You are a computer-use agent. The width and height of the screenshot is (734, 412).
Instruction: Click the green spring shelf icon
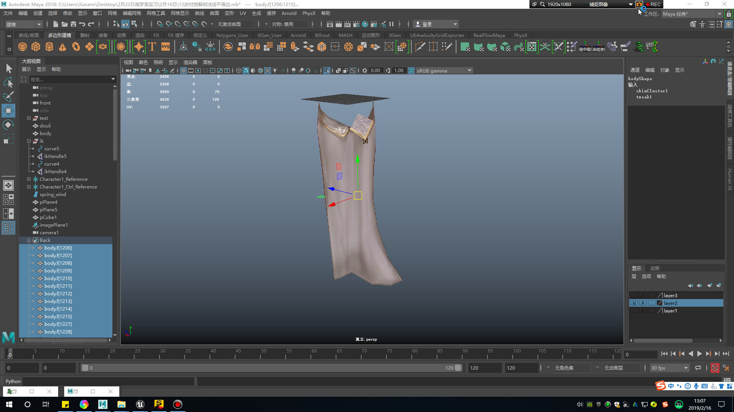(x=639, y=47)
